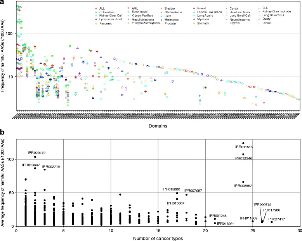Click the IPR016024 point label
Image resolution: width=302 pixels, height=241 pixels.
226,224
